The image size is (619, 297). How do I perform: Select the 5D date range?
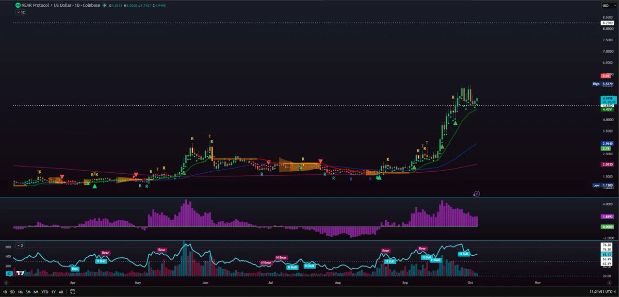[13, 292]
